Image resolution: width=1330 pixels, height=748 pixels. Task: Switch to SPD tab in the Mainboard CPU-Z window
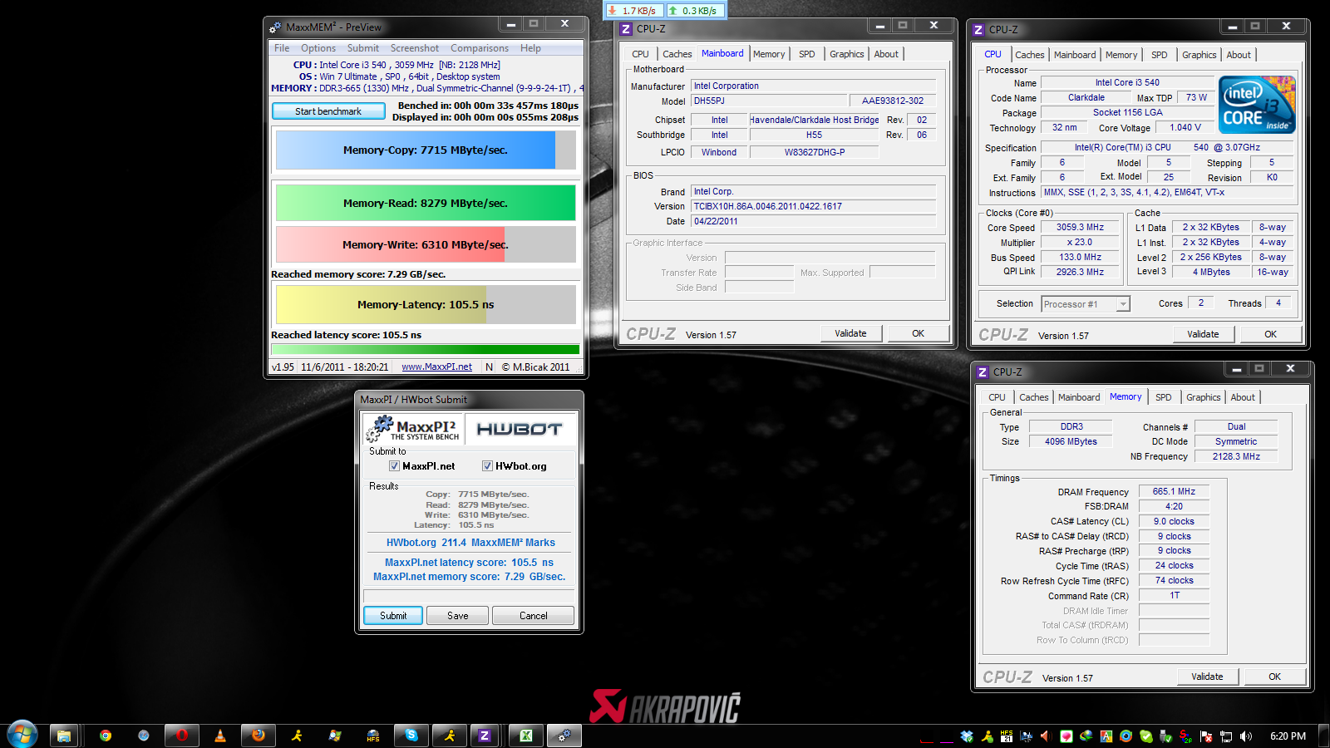807,54
